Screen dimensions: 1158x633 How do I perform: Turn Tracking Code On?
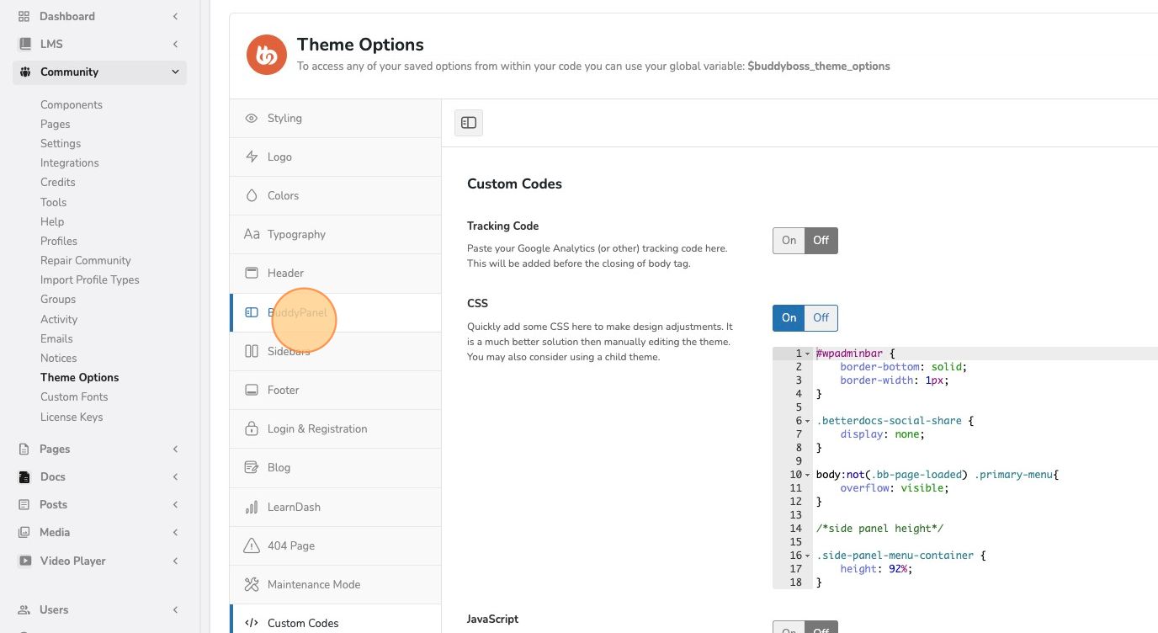pyautogui.click(x=789, y=241)
